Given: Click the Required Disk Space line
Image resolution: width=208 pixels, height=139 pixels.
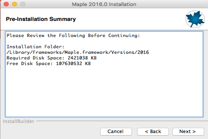Looking at the screenshot, I should 52,58.
